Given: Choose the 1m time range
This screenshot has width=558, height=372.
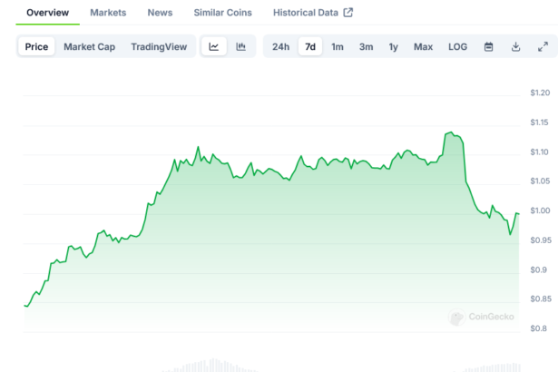Looking at the screenshot, I should pyautogui.click(x=338, y=46).
